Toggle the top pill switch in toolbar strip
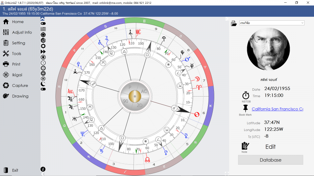314x176 pixels. (43, 23)
